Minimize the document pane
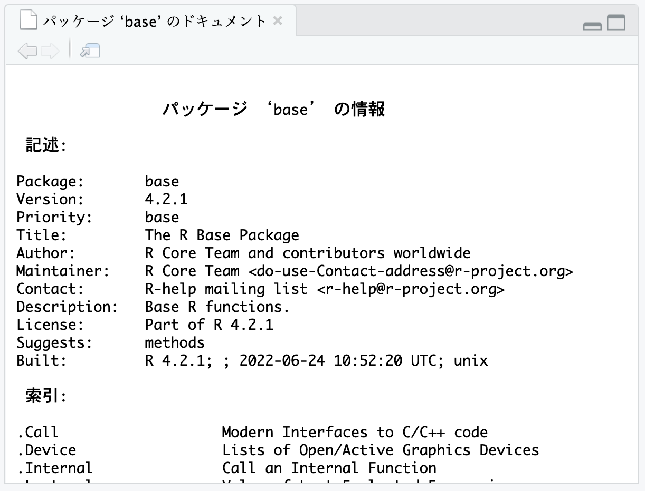 (x=592, y=25)
